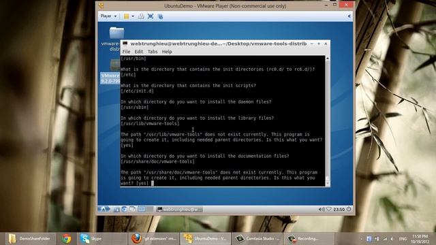Switch to Skype in the Windows taskbar
This screenshot has height=245, width=436.
pos(102,239)
